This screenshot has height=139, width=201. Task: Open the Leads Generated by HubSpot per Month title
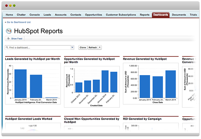(32, 59)
